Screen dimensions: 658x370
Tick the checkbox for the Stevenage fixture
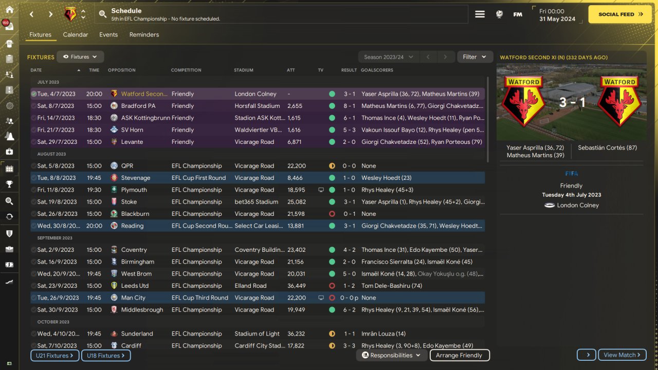tap(33, 178)
